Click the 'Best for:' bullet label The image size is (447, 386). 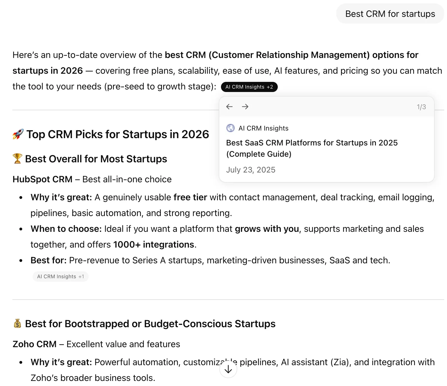[x=49, y=260]
